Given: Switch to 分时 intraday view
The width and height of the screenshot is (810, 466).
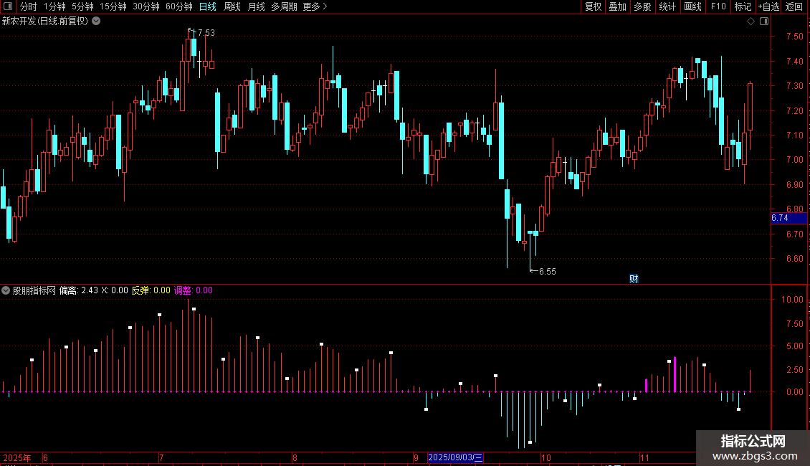Looking at the screenshot, I should click(29, 6).
